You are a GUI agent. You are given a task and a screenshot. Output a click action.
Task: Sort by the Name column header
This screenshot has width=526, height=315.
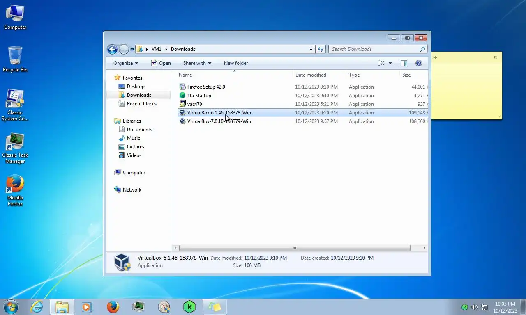pos(234,75)
